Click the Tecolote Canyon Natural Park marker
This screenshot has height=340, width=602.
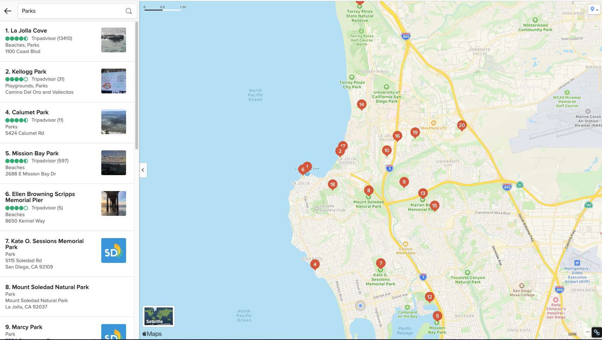pyautogui.click(x=468, y=273)
